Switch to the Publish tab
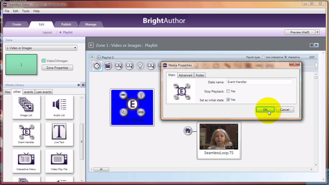Viewport: 329px width, 185px height. point(66,24)
